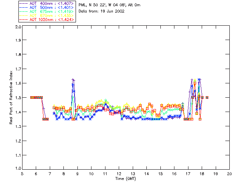Select the AOT 400nm legend entry
This screenshot has width=236, height=188.
pyautogui.click(x=47, y=3)
